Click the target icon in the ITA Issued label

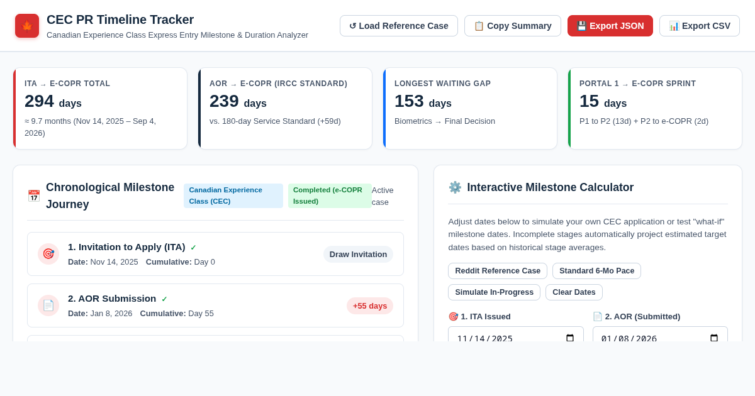pyautogui.click(x=453, y=316)
